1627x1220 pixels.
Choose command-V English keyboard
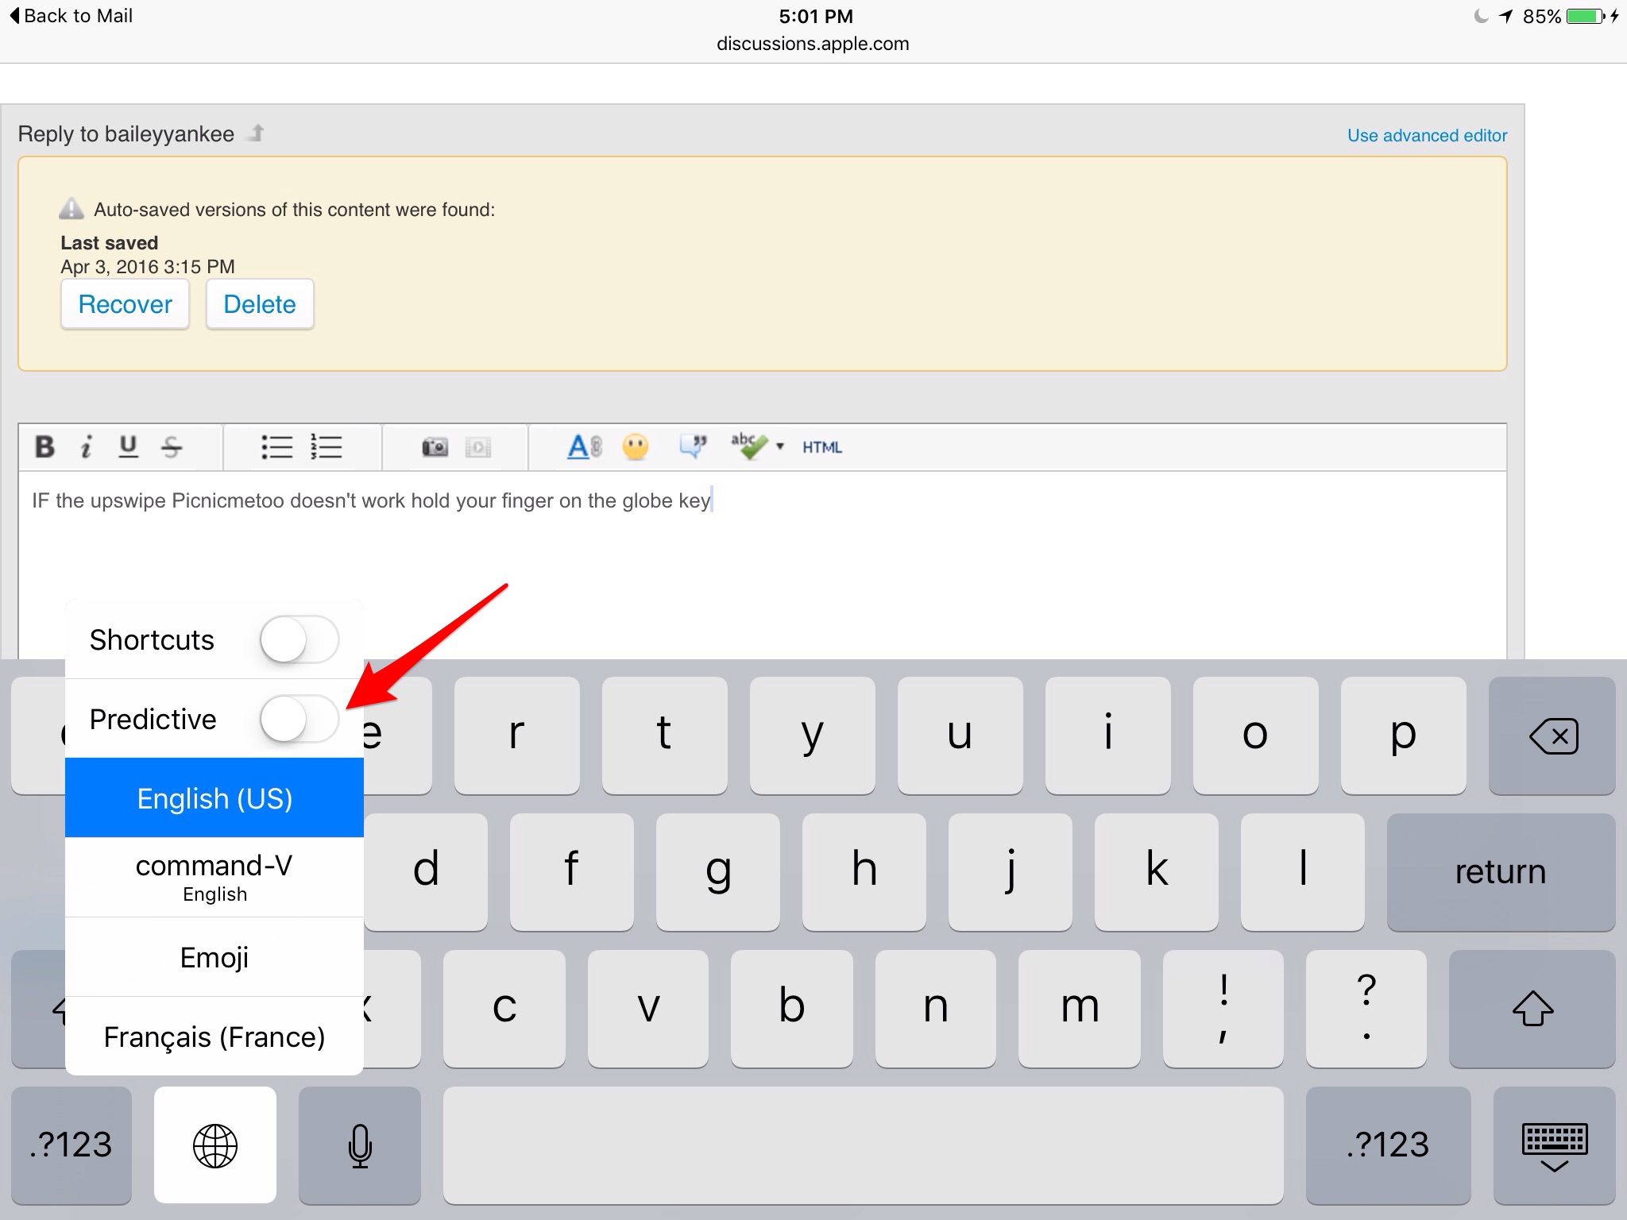tap(214, 877)
